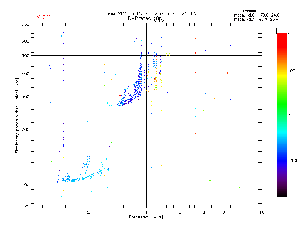Click the '[deg]' colorbar unit label
The image size is (308, 231).
pyautogui.click(x=283, y=31)
